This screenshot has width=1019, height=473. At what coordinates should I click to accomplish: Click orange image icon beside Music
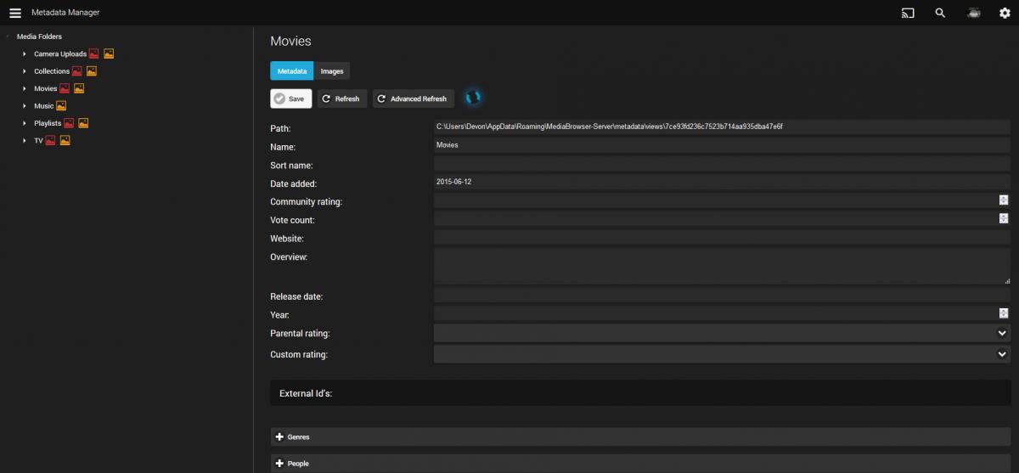(61, 106)
